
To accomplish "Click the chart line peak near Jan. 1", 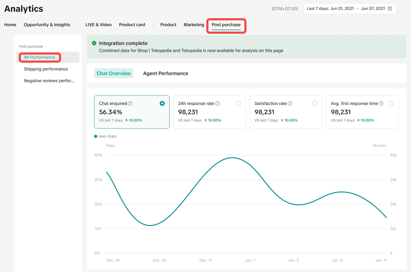I will [x=232, y=158].
